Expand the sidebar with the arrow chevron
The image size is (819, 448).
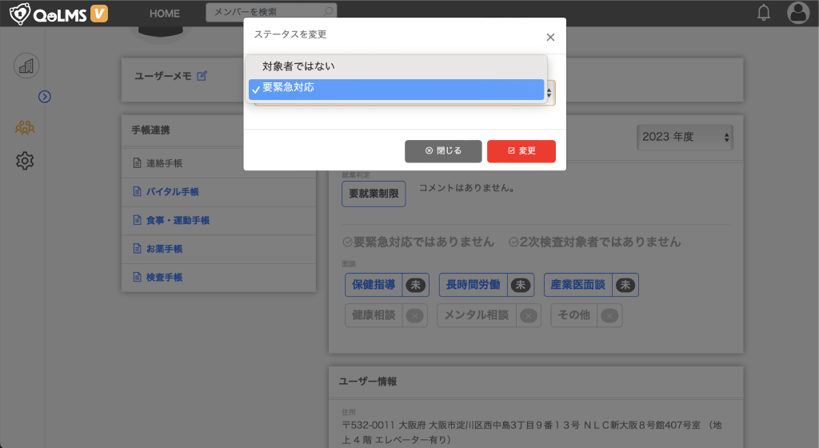coord(45,97)
